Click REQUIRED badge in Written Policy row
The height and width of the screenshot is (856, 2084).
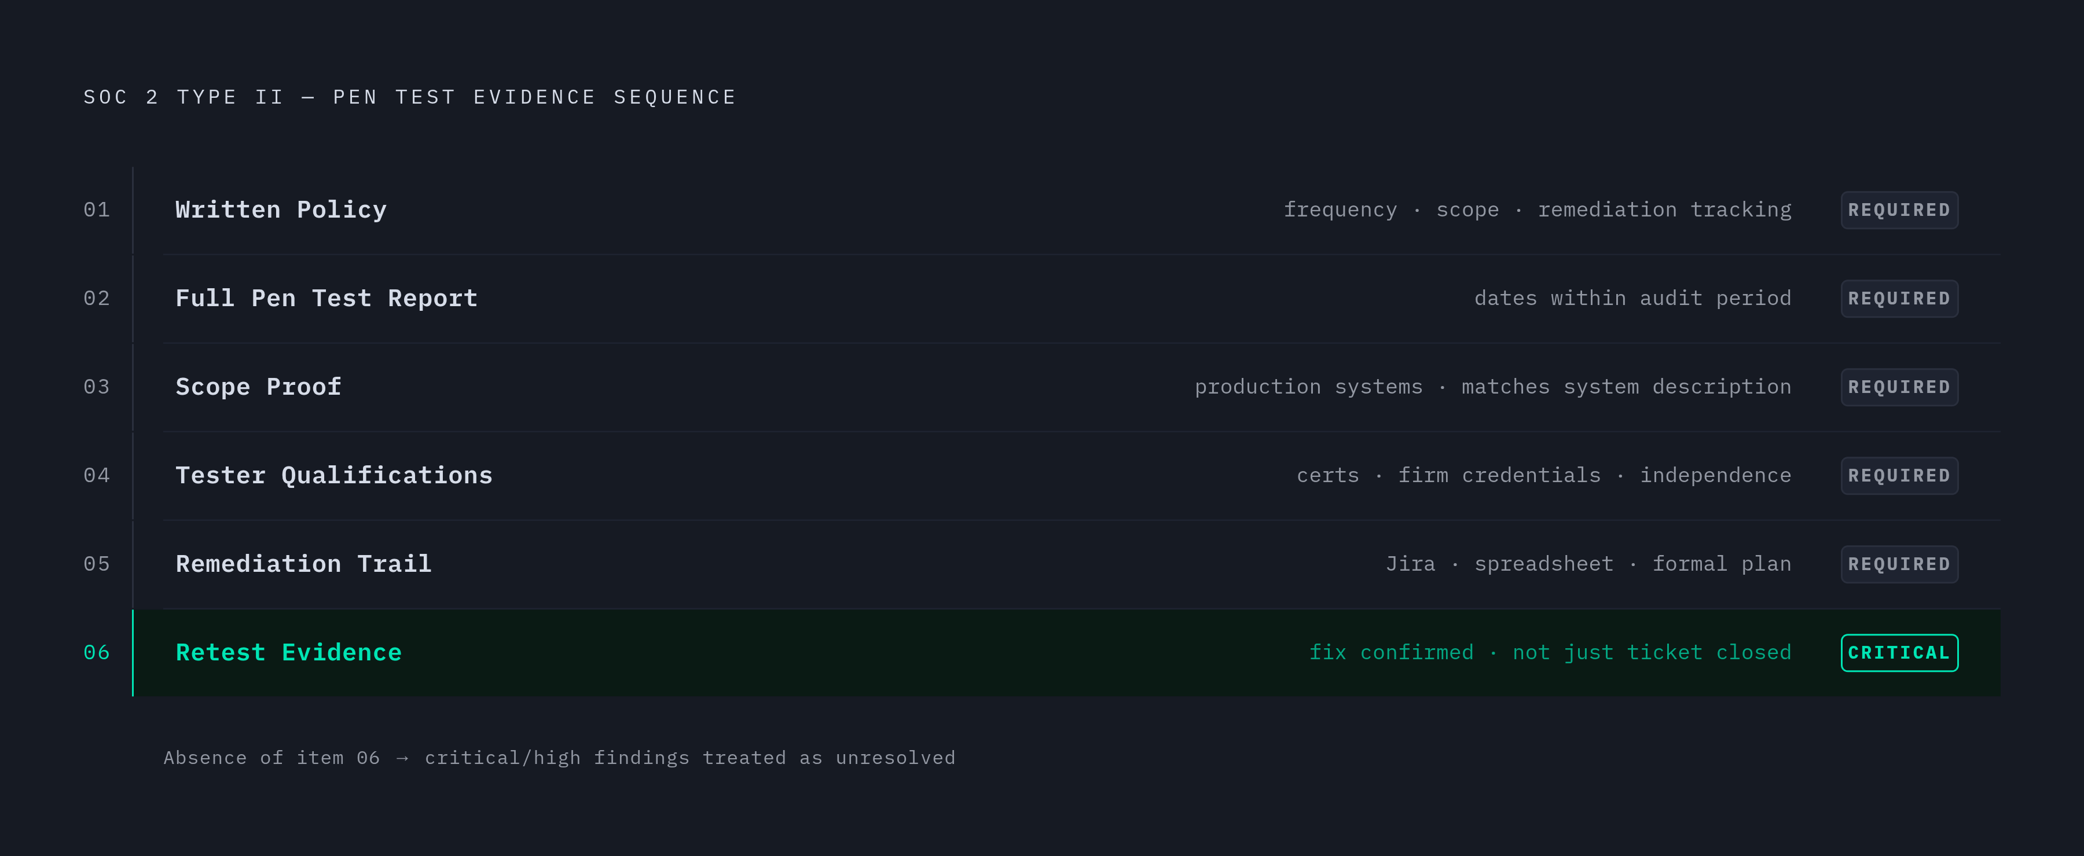click(1899, 210)
